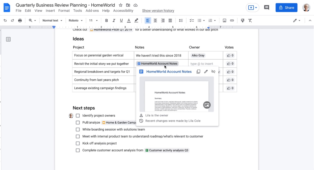
Task: Open preview using thumbnail corner icon
Action: point(207,105)
